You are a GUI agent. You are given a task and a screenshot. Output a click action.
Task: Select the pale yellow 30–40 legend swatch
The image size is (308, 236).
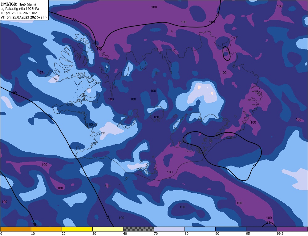[108, 229]
